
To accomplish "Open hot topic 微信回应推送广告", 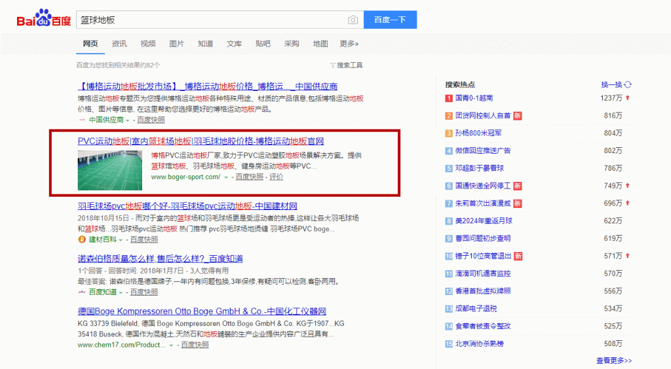I will pos(483,150).
